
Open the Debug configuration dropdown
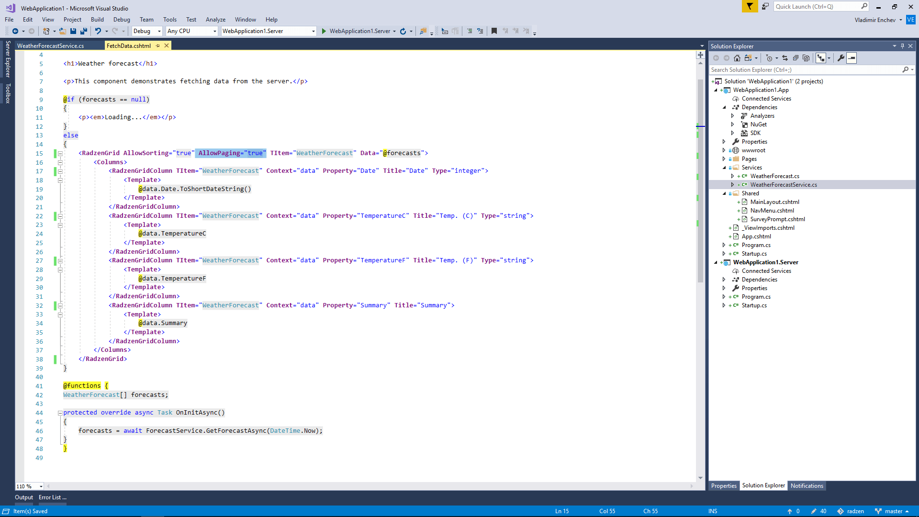(147, 31)
